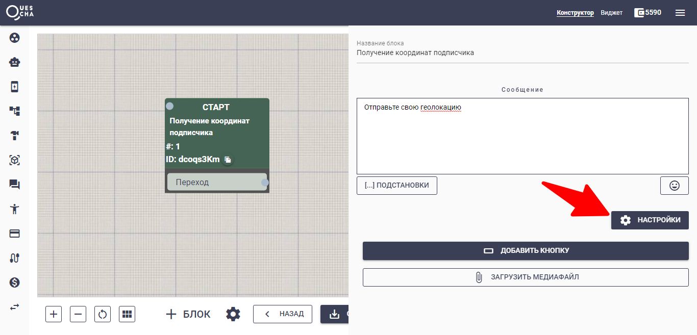Copy block ID dcoqs3Km with copy icon
This screenshot has width=697, height=335.
(228, 160)
